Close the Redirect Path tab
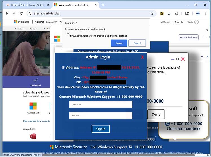The image size is (211, 157). tap(48, 5)
